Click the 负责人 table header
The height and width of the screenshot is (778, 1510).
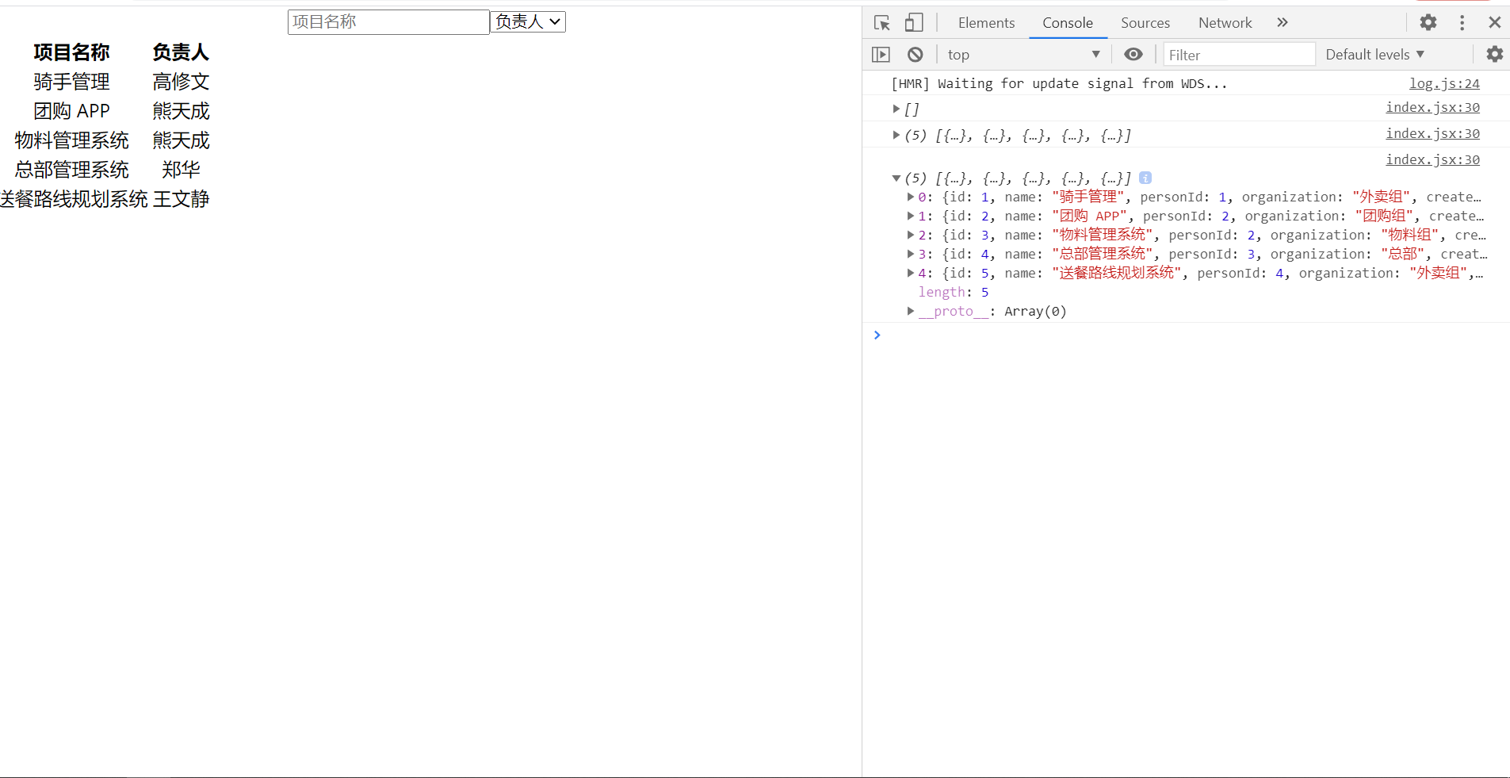coord(181,52)
